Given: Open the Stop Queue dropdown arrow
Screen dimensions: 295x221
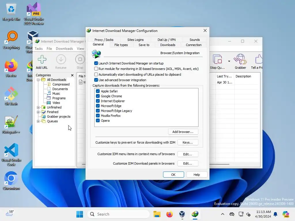Looking at the screenshot, I should pos(229,61).
